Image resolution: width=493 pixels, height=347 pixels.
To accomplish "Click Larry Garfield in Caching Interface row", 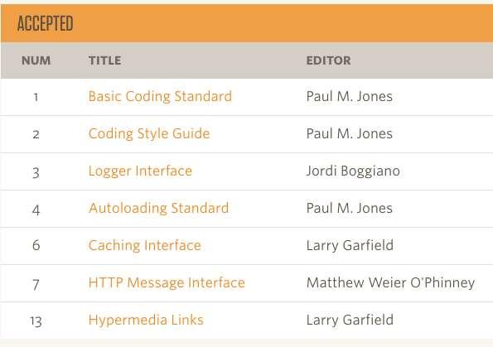I will pos(350,245).
